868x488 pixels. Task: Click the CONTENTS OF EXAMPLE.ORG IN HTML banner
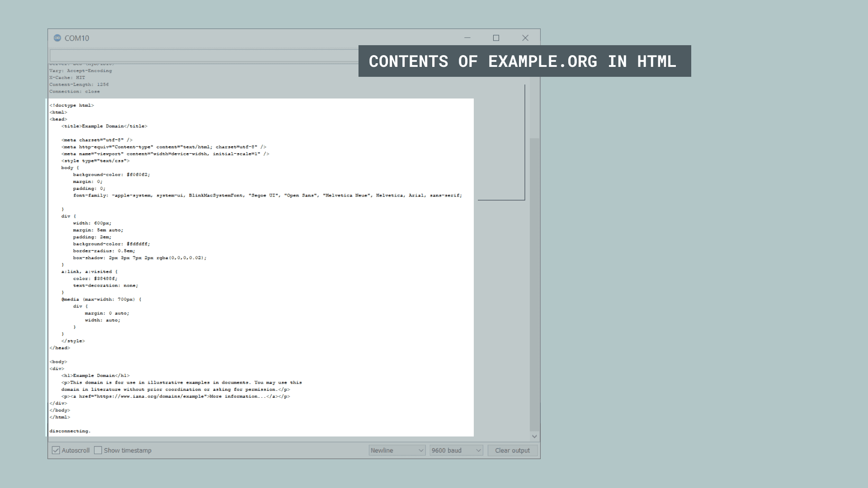pos(524,61)
